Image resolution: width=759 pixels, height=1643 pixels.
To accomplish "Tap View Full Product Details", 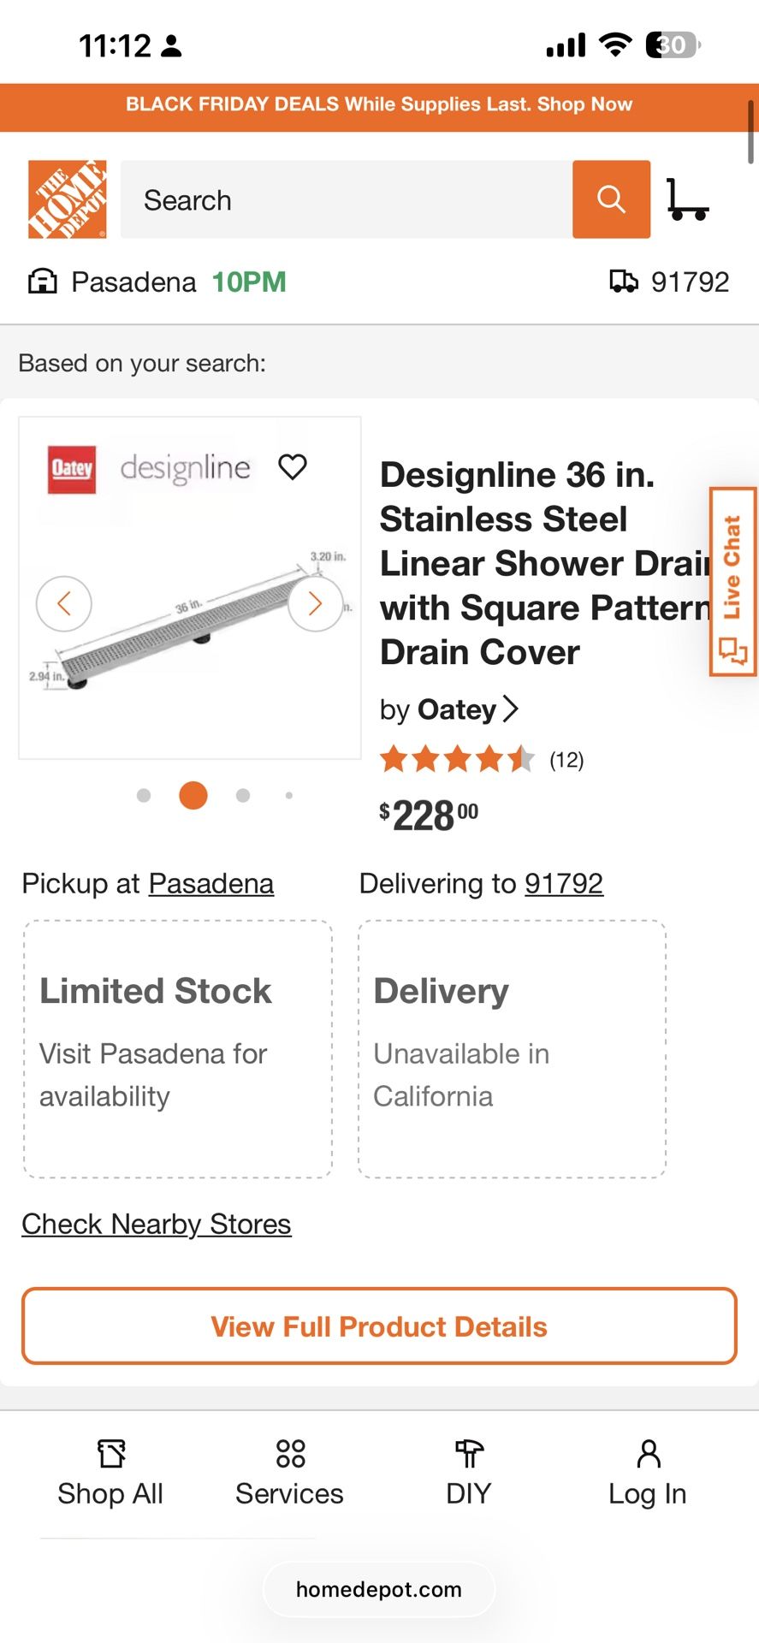I will coord(379,1326).
